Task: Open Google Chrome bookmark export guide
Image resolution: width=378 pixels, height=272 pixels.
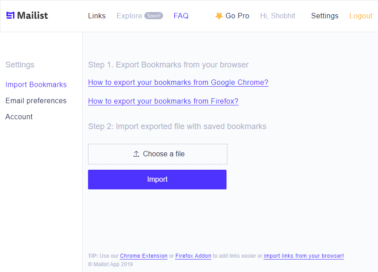Action: point(178,82)
